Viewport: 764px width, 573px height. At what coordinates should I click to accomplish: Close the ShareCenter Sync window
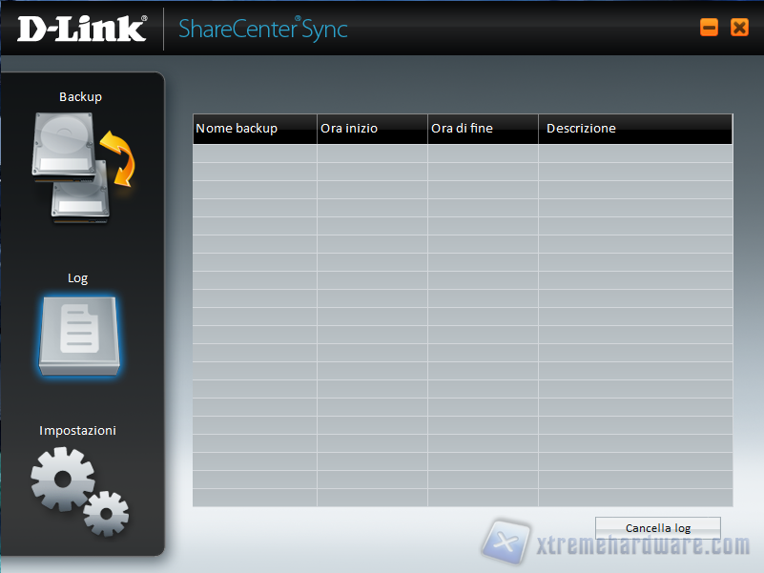tap(739, 28)
